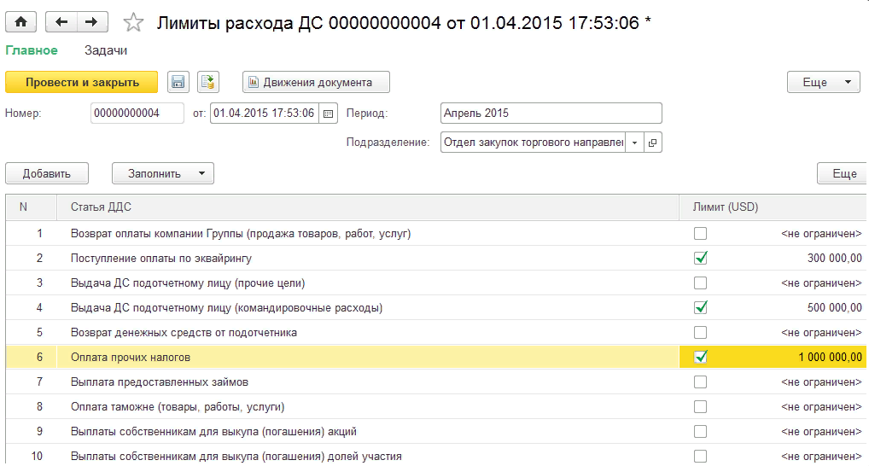The width and height of the screenshot is (869, 466).
Task: Click the Home icon button
Action: coord(21,21)
